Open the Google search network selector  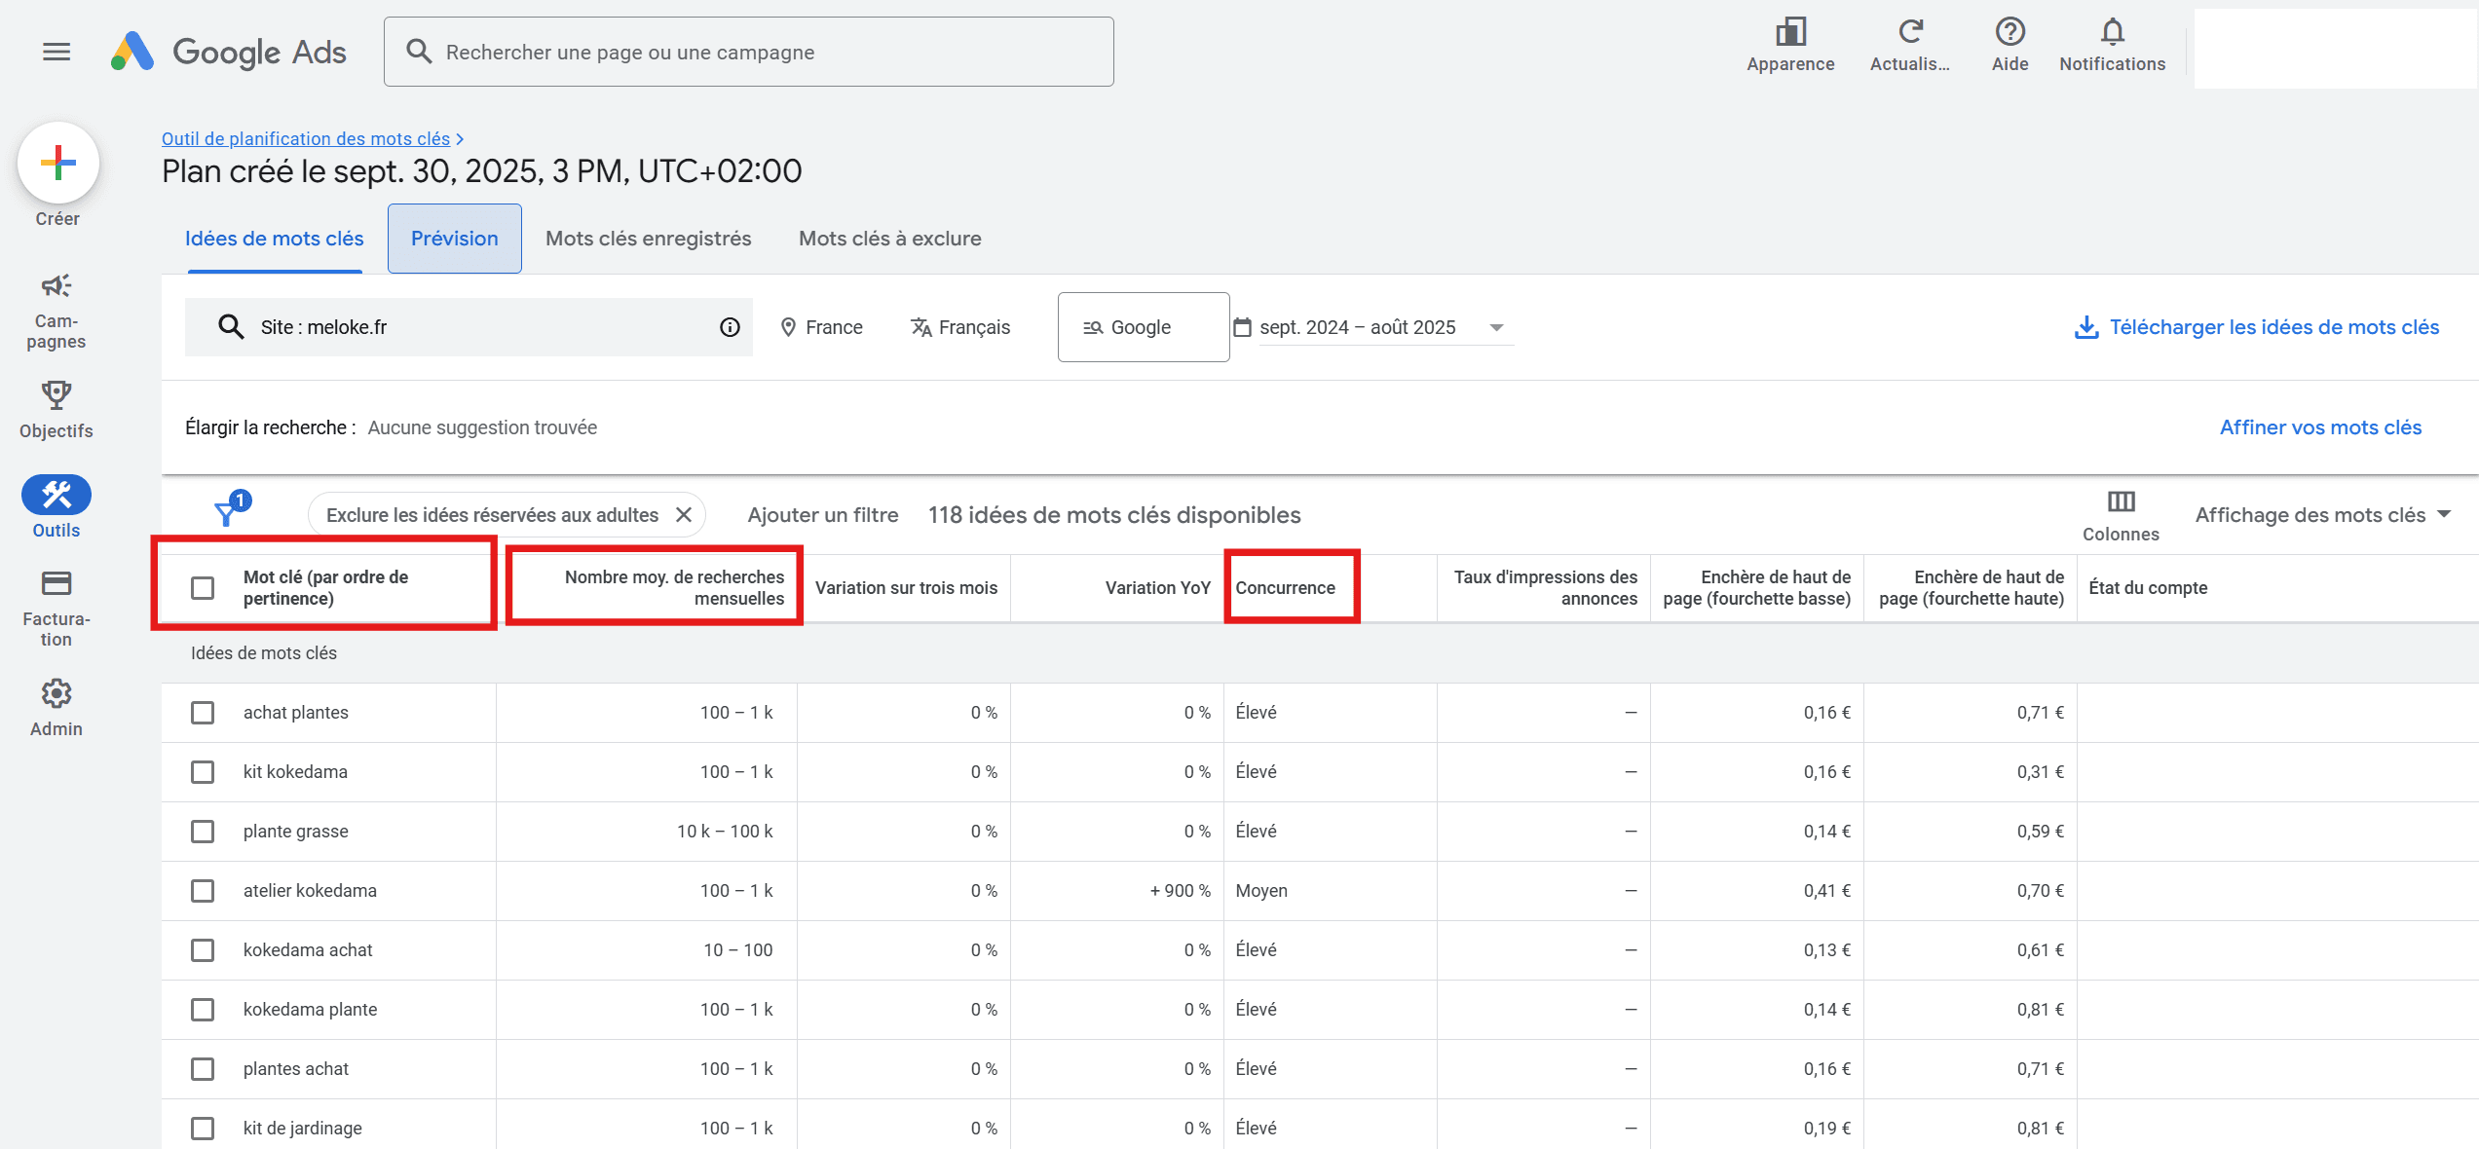[1143, 328]
